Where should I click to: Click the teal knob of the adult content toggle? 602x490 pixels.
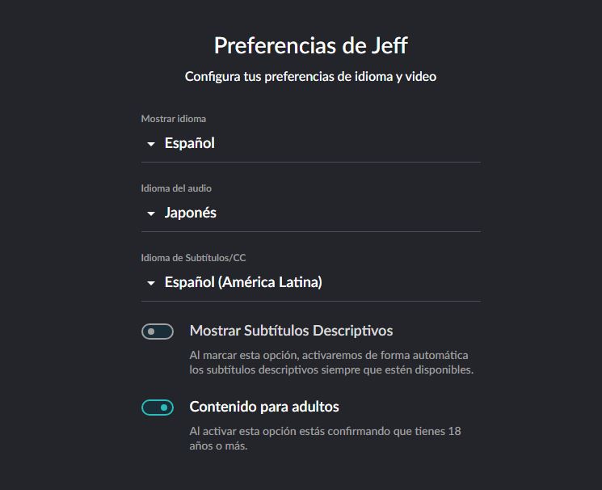click(164, 408)
